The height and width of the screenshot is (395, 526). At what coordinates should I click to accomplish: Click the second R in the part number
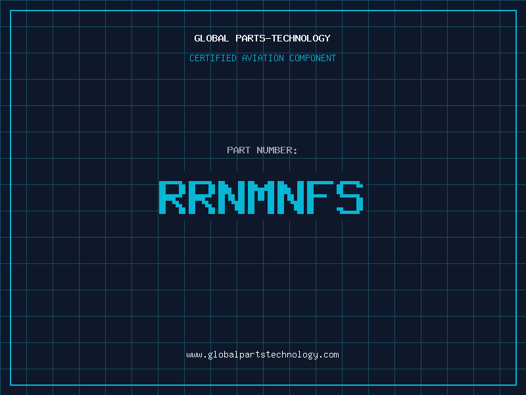click(x=201, y=197)
